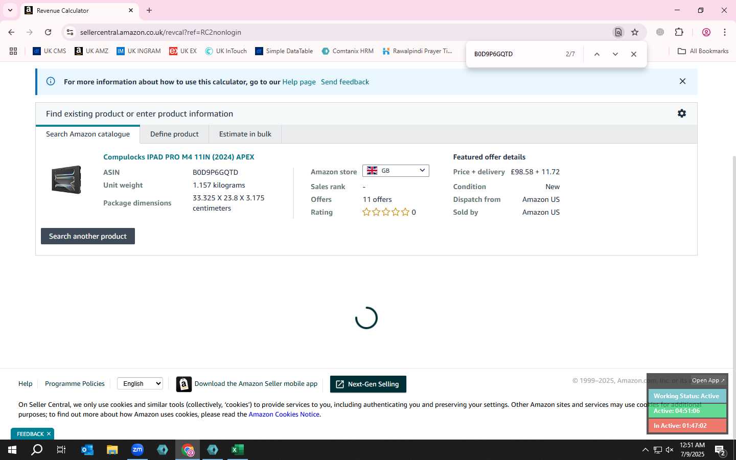Open the UK AMZ bookmark
736x460 pixels.
coord(91,51)
